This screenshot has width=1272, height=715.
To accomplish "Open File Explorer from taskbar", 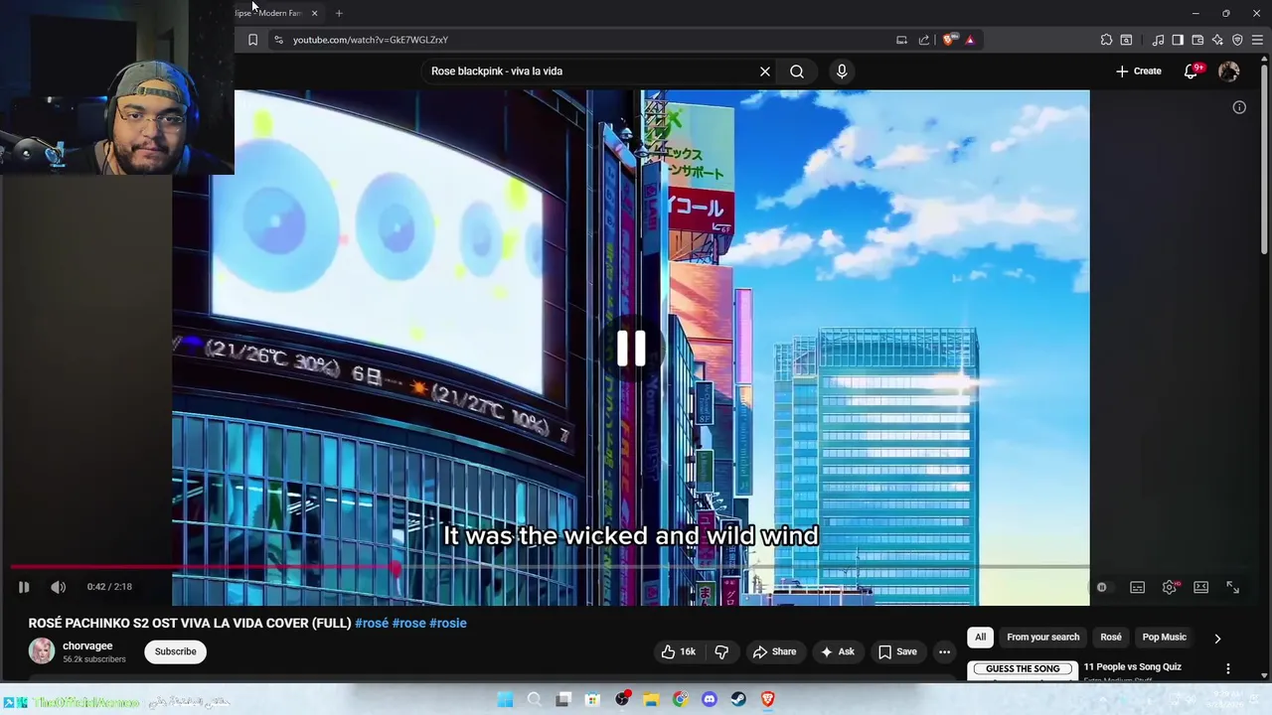I will pyautogui.click(x=651, y=699).
